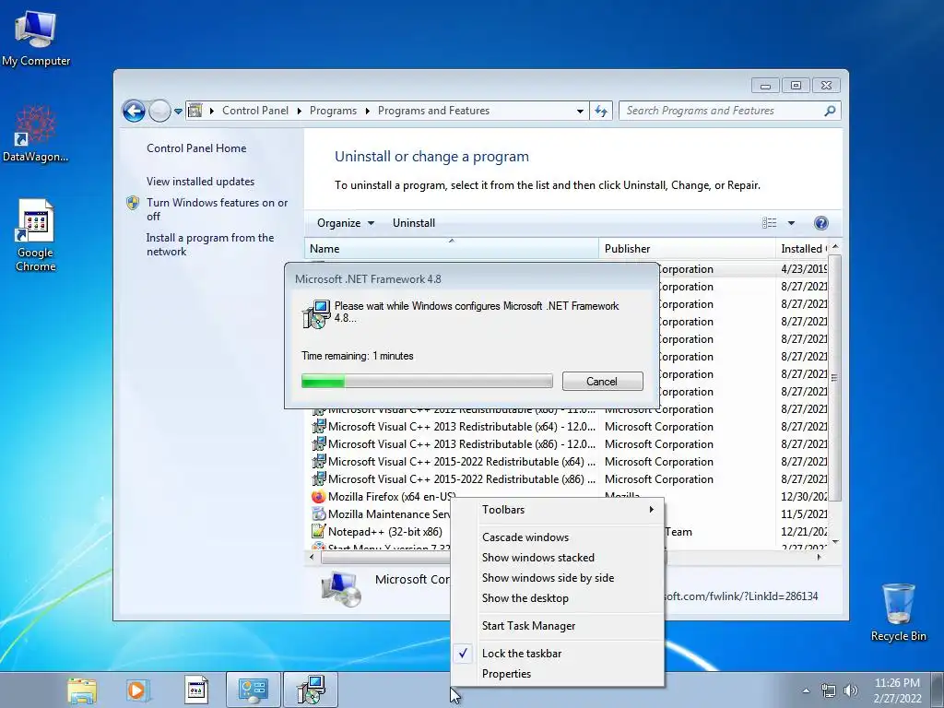
Task: Open recent pages arrow beside nav buttons
Action: pyautogui.click(x=178, y=112)
